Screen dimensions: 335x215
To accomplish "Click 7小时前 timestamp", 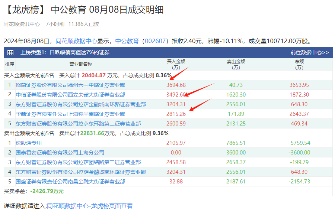I will point(55,24).
